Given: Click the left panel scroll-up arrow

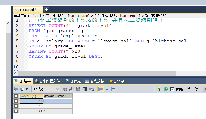Looking at the screenshot, I should click(8, 23).
